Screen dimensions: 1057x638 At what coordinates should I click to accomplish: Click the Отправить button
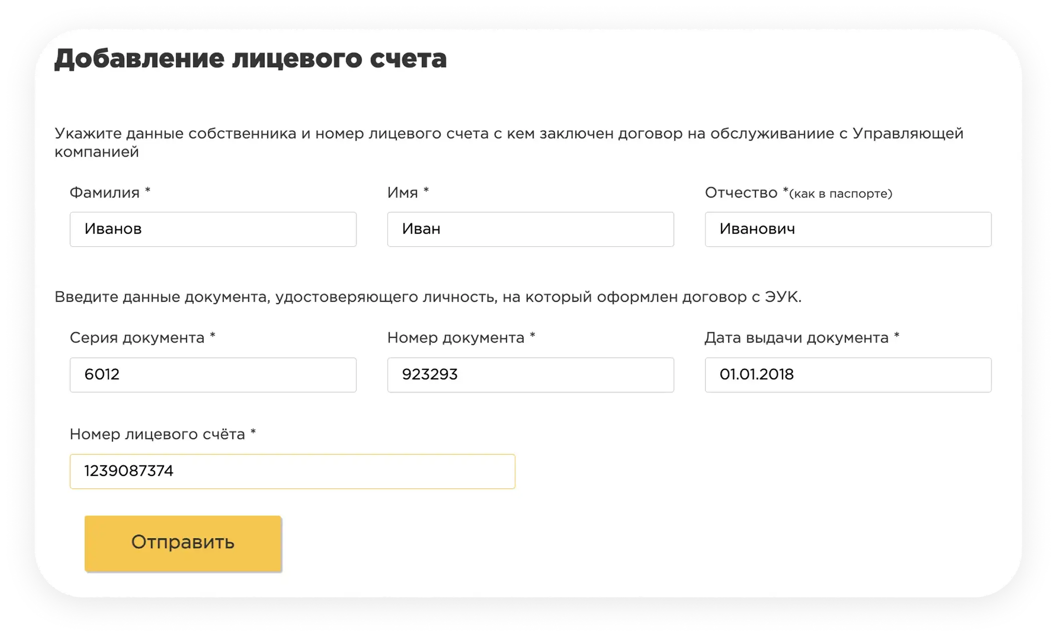point(182,542)
